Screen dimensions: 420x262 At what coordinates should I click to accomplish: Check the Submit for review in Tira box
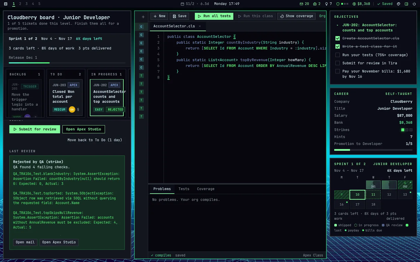pyautogui.click(x=337, y=63)
